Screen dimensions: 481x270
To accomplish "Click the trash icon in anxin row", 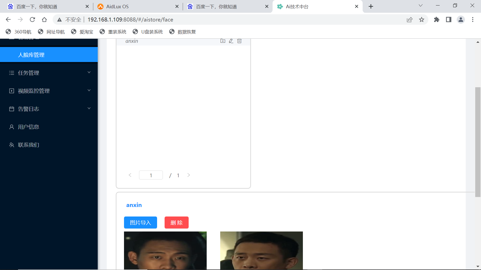I will point(239,41).
